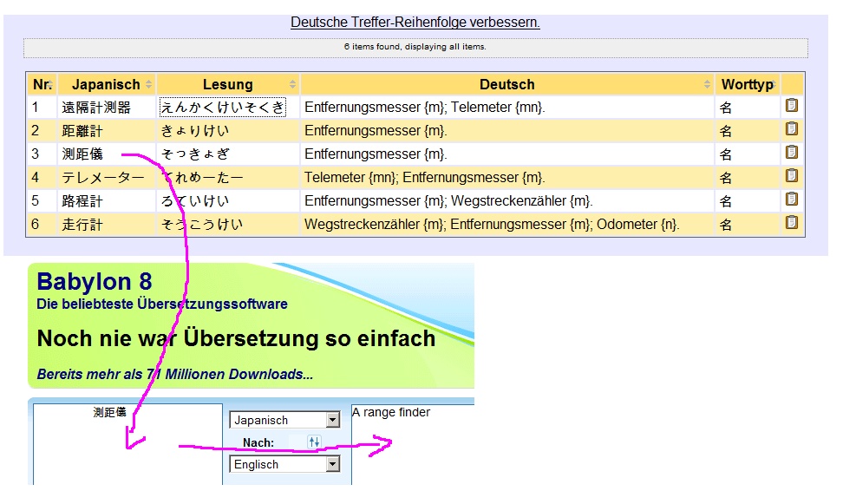Click the Die beliebteste Übersetzungssoftware subtitle
The height and width of the screenshot is (504, 843).
pos(162,304)
